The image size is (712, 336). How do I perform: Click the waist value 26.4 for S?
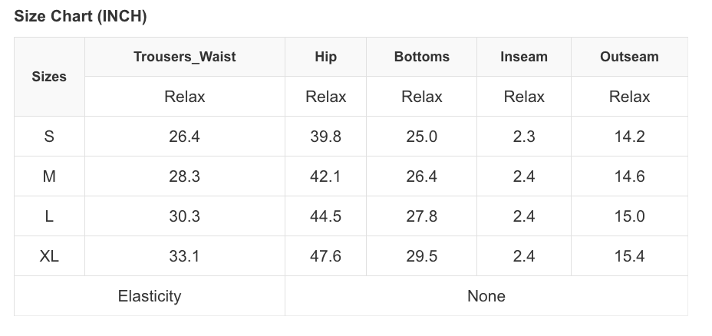pyautogui.click(x=184, y=137)
